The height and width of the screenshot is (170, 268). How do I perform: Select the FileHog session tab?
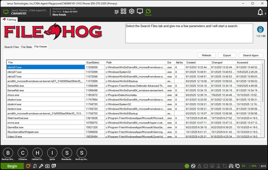click(x=9, y=20)
